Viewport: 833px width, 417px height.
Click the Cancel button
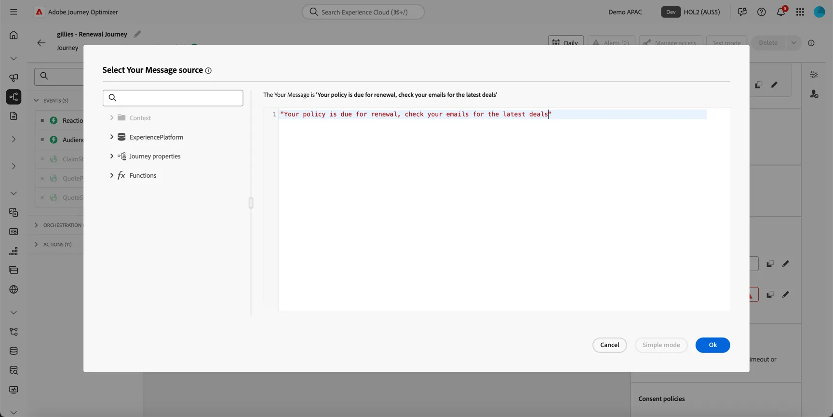(609, 345)
